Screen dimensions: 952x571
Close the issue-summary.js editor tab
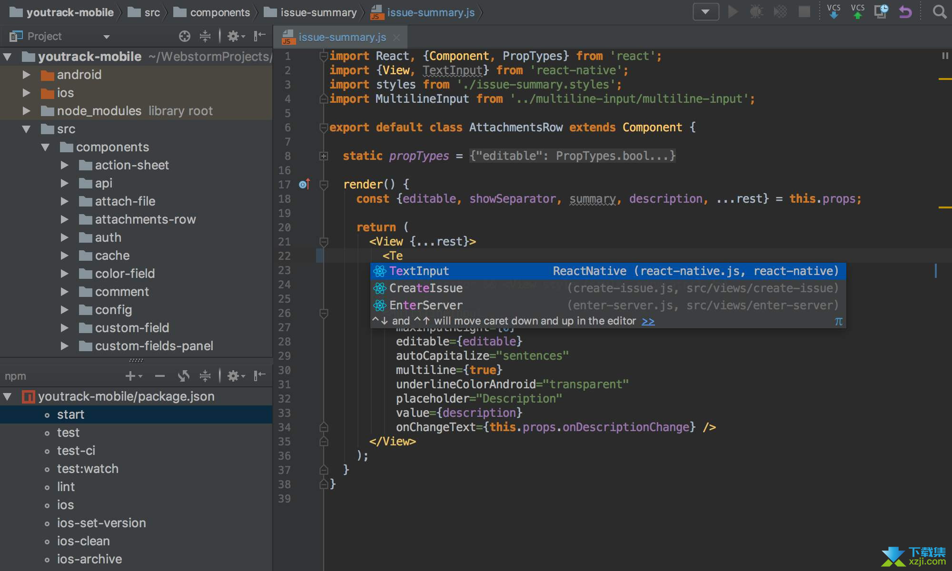click(x=397, y=37)
